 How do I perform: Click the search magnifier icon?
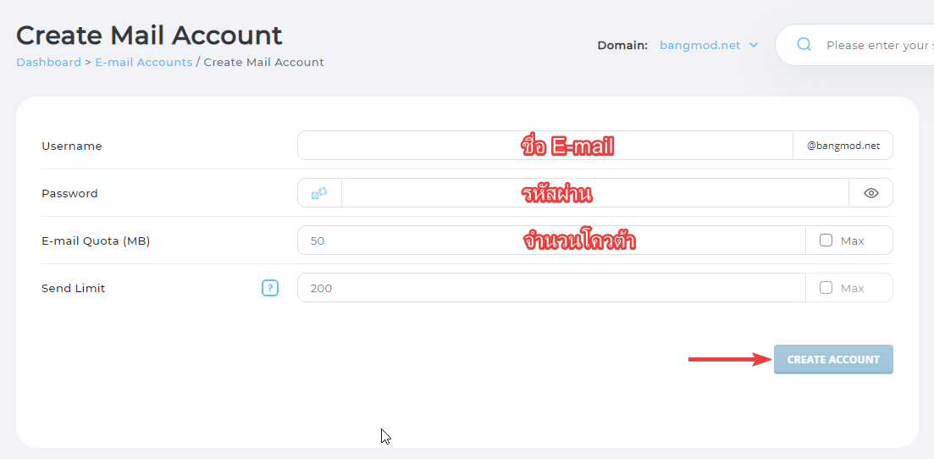804,45
